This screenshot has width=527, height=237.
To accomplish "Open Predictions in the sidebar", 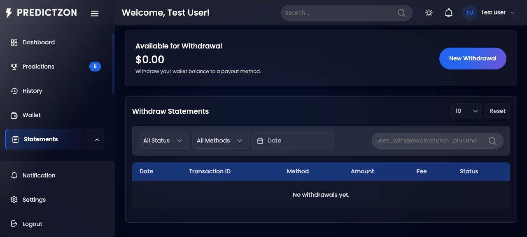I will click(55, 67).
